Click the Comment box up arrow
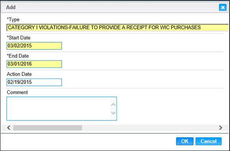The width and height of the screenshot is (230, 151). tap(113, 105)
